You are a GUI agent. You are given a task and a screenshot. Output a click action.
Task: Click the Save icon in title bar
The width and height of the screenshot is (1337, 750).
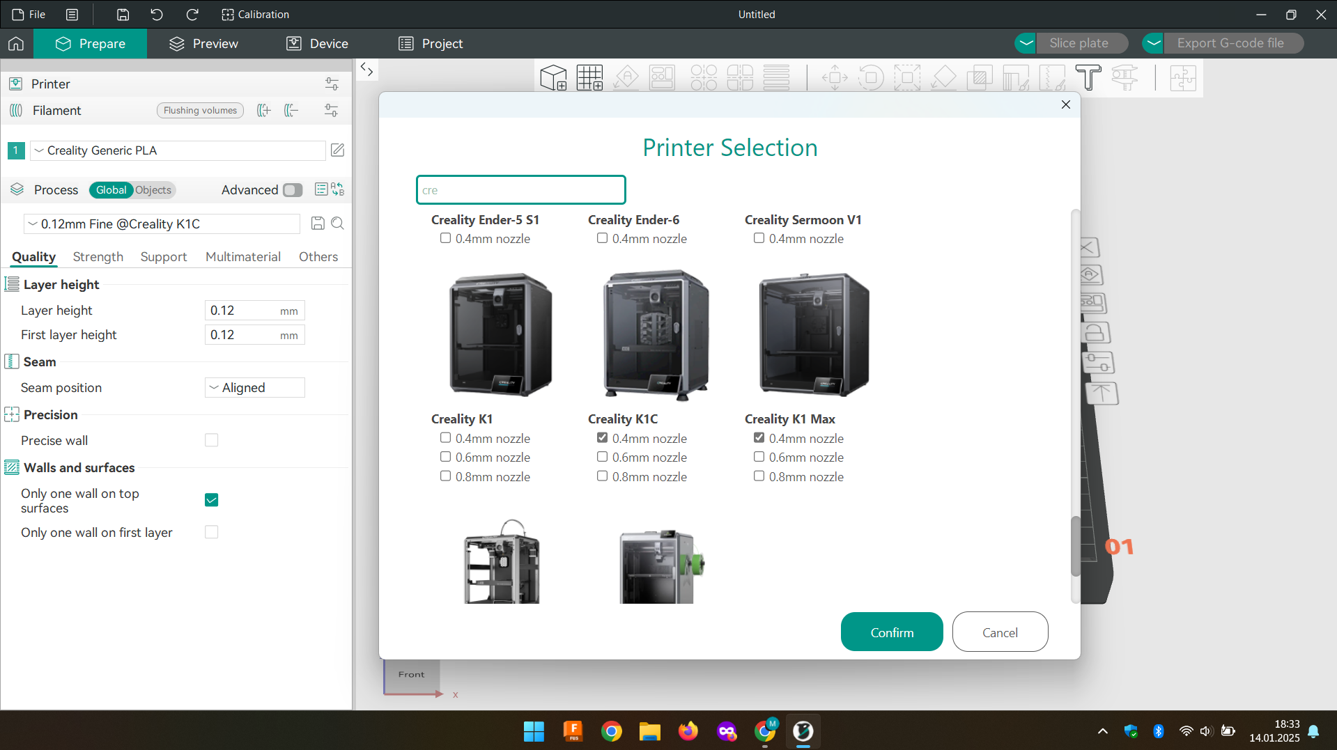[123, 15]
